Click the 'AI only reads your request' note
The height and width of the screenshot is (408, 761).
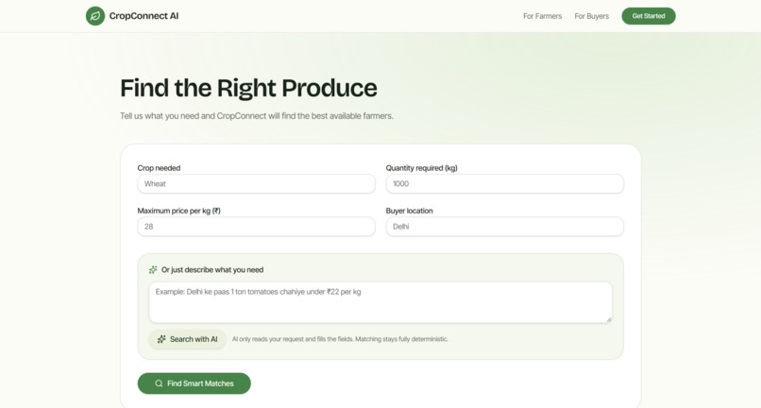pyautogui.click(x=340, y=339)
